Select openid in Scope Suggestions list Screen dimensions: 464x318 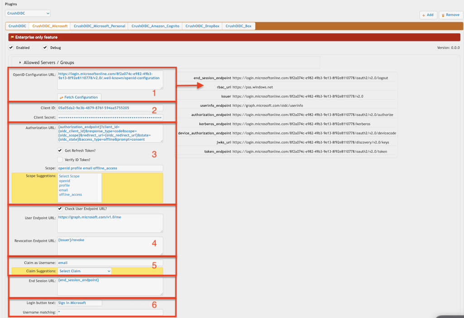tap(64, 181)
